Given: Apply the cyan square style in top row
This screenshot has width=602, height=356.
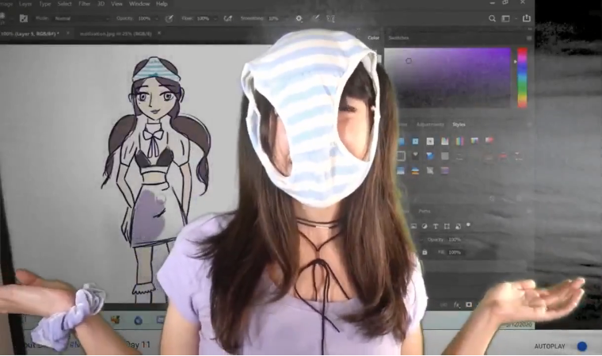Looking at the screenshot, I should [415, 141].
